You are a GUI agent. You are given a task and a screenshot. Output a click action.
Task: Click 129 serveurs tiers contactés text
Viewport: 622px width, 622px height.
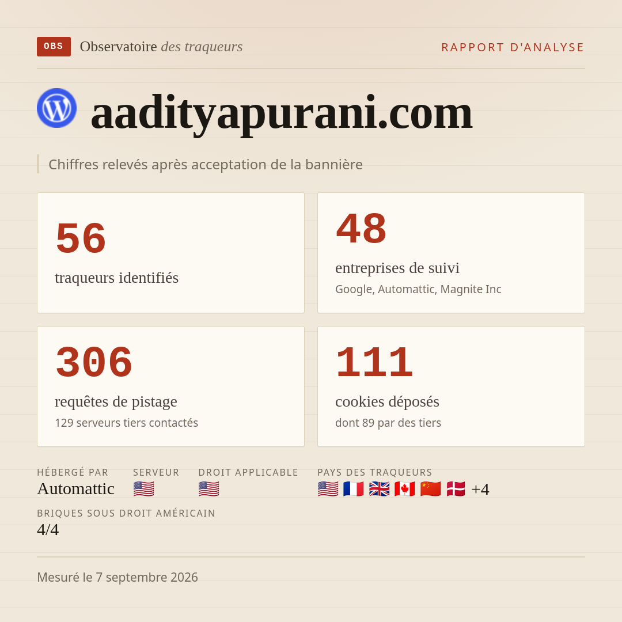point(127,423)
